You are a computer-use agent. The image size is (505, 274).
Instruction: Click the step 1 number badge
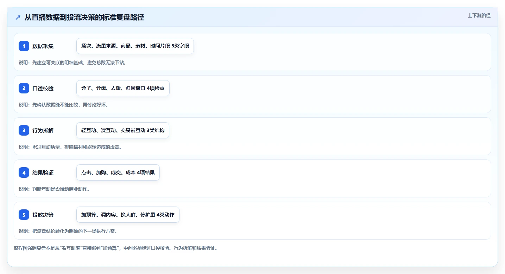click(24, 46)
